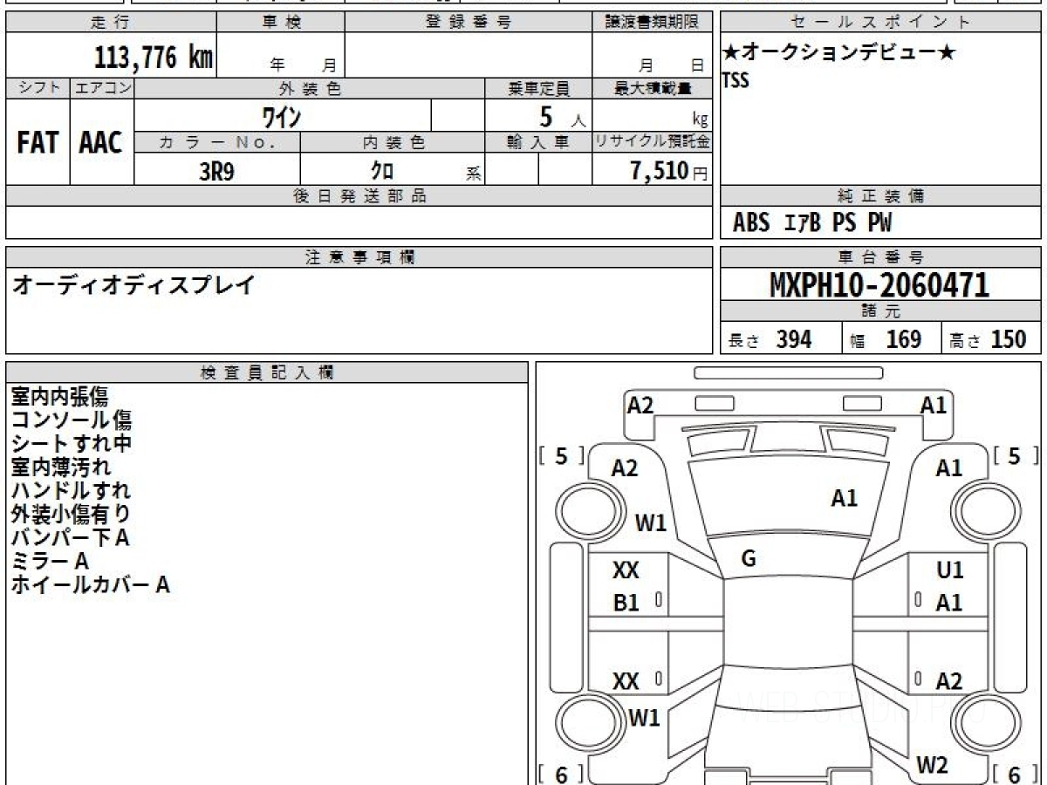The width and height of the screenshot is (1047, 785).
Task: Click the セールスポイント header
Action: [881, 23]
